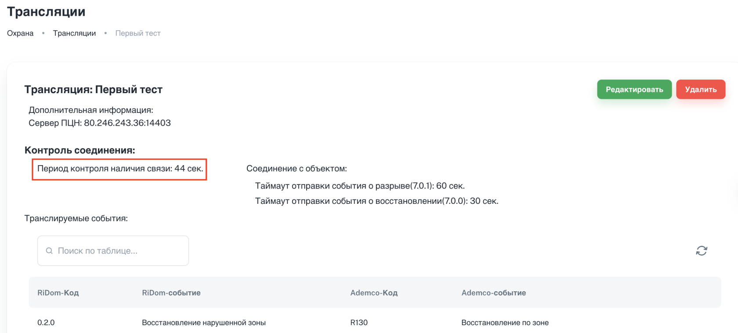Select the table cell with code 0.2.0
Image resolution: width=738 pixels, height=333 pixels.
[46, 322]
